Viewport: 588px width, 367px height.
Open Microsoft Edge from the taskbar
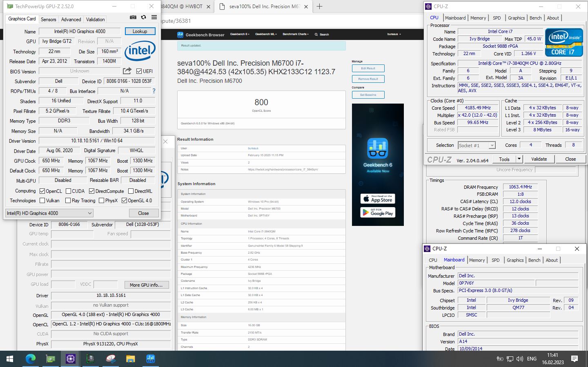(31, 359)
